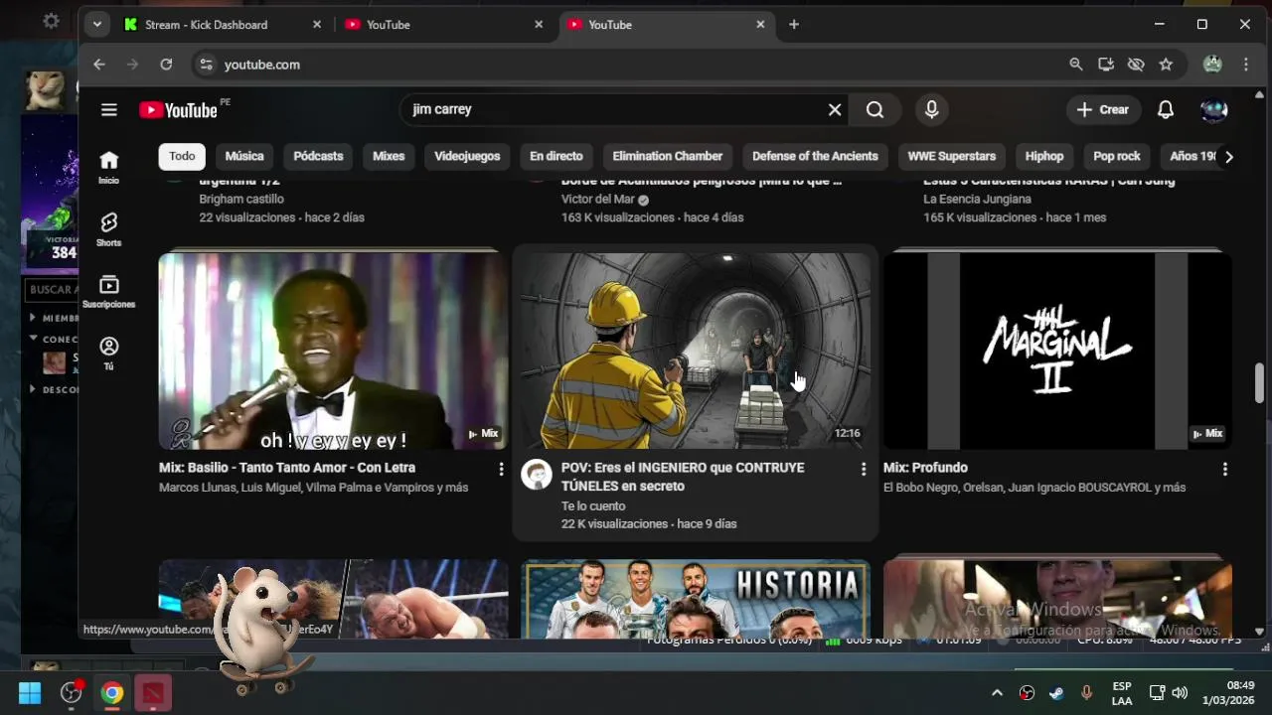Select the Pop rock filter chip
Viewport: 1272px width, 715px height.
(1117, 156)
